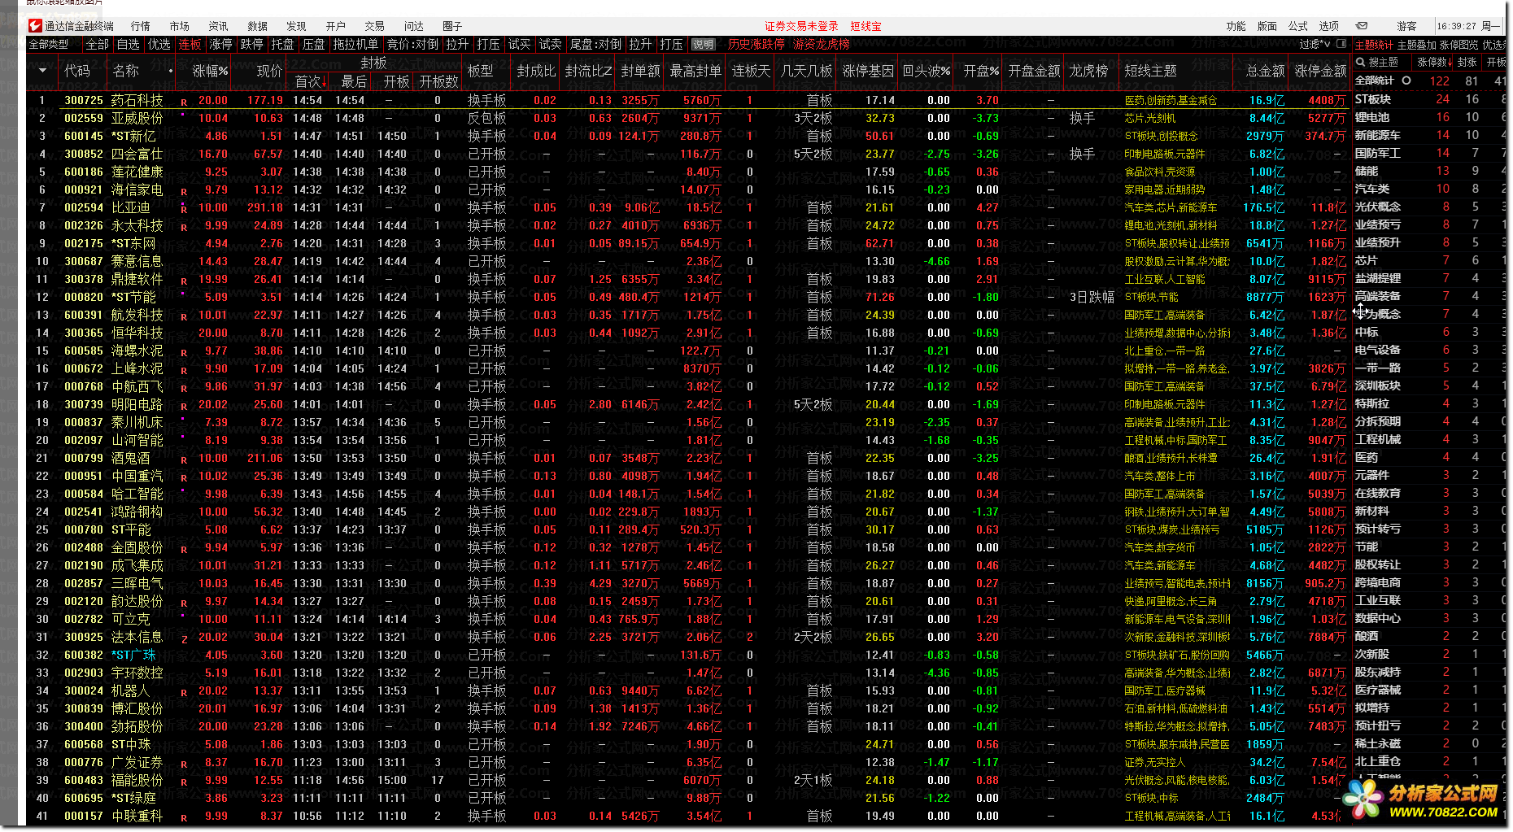
Task: Click the circle icon next to 全部统计
Action: point(1406,81)
